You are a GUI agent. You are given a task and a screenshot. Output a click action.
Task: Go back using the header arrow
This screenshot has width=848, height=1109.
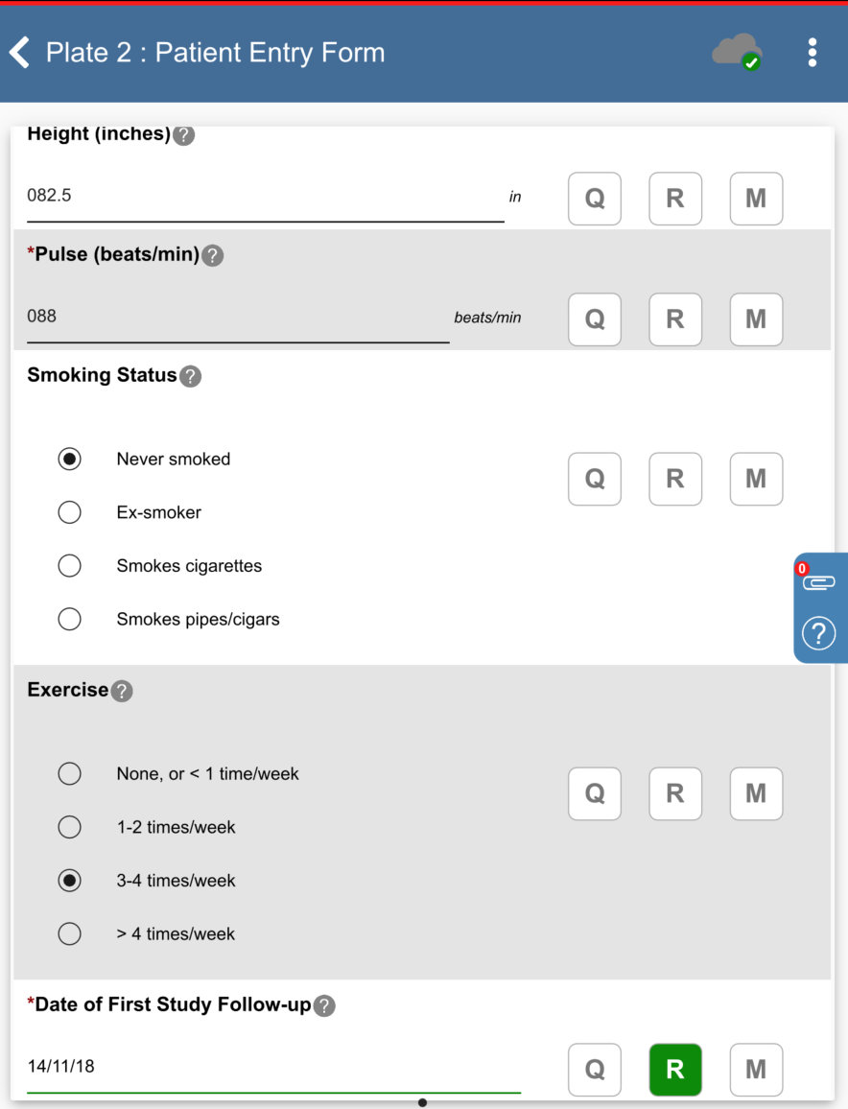[20, 53]
